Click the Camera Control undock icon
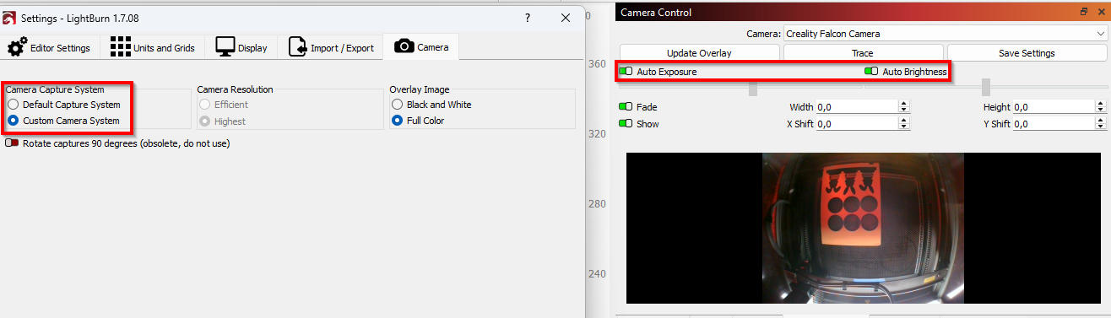The height and width of the screenshot is (318, 1111). 1084,12
